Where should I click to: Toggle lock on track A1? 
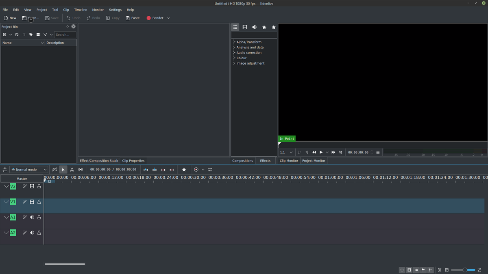pyautogui.click(x=39, y=217)
